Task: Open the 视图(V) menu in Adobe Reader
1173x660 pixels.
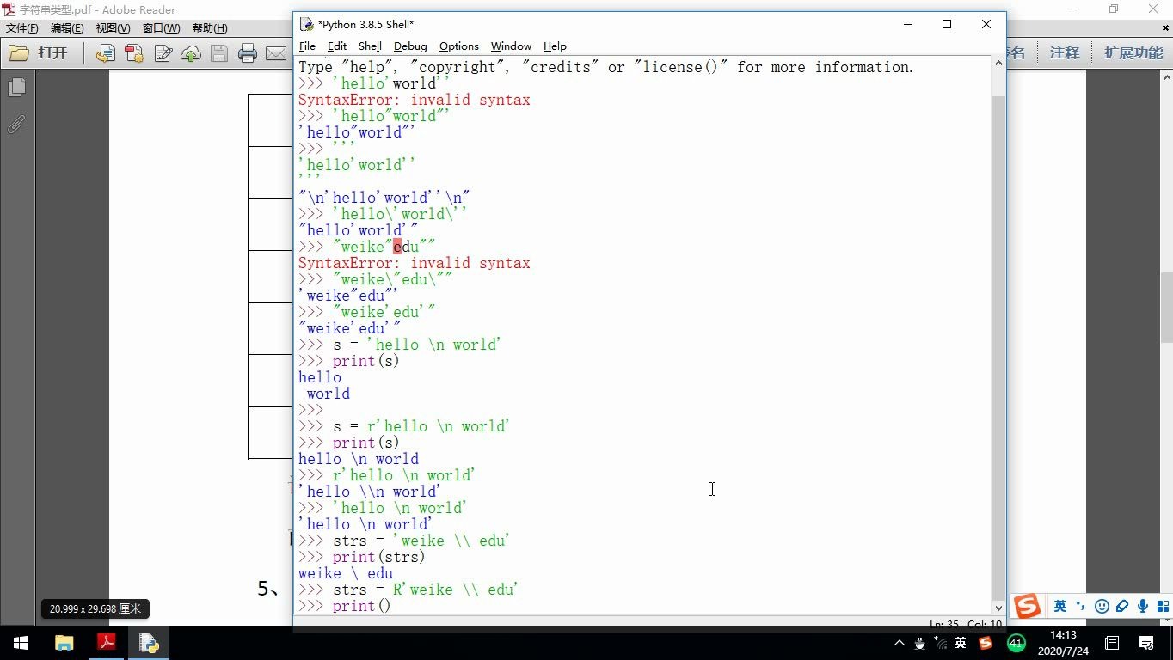Action: tap(113, 28)
